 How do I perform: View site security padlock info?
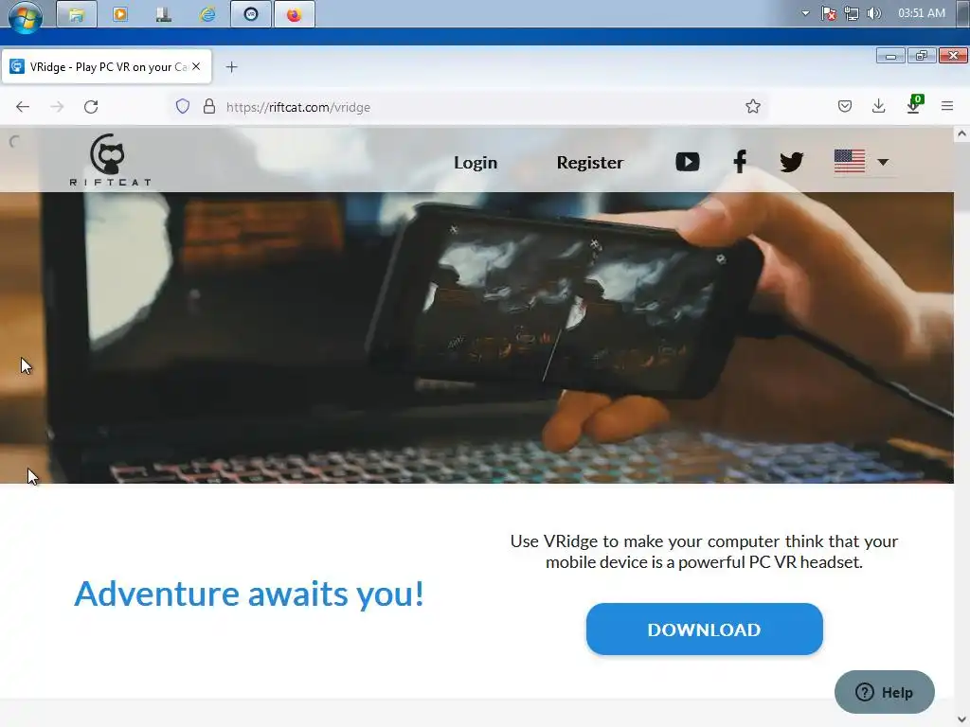[x=209, y=106]
